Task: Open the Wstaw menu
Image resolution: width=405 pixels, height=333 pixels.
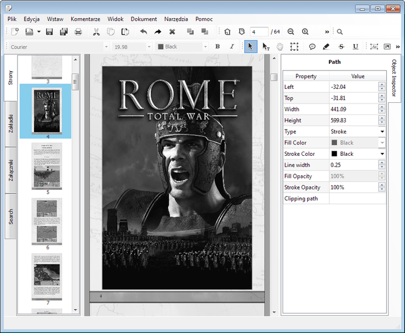Action: point(55,19)
